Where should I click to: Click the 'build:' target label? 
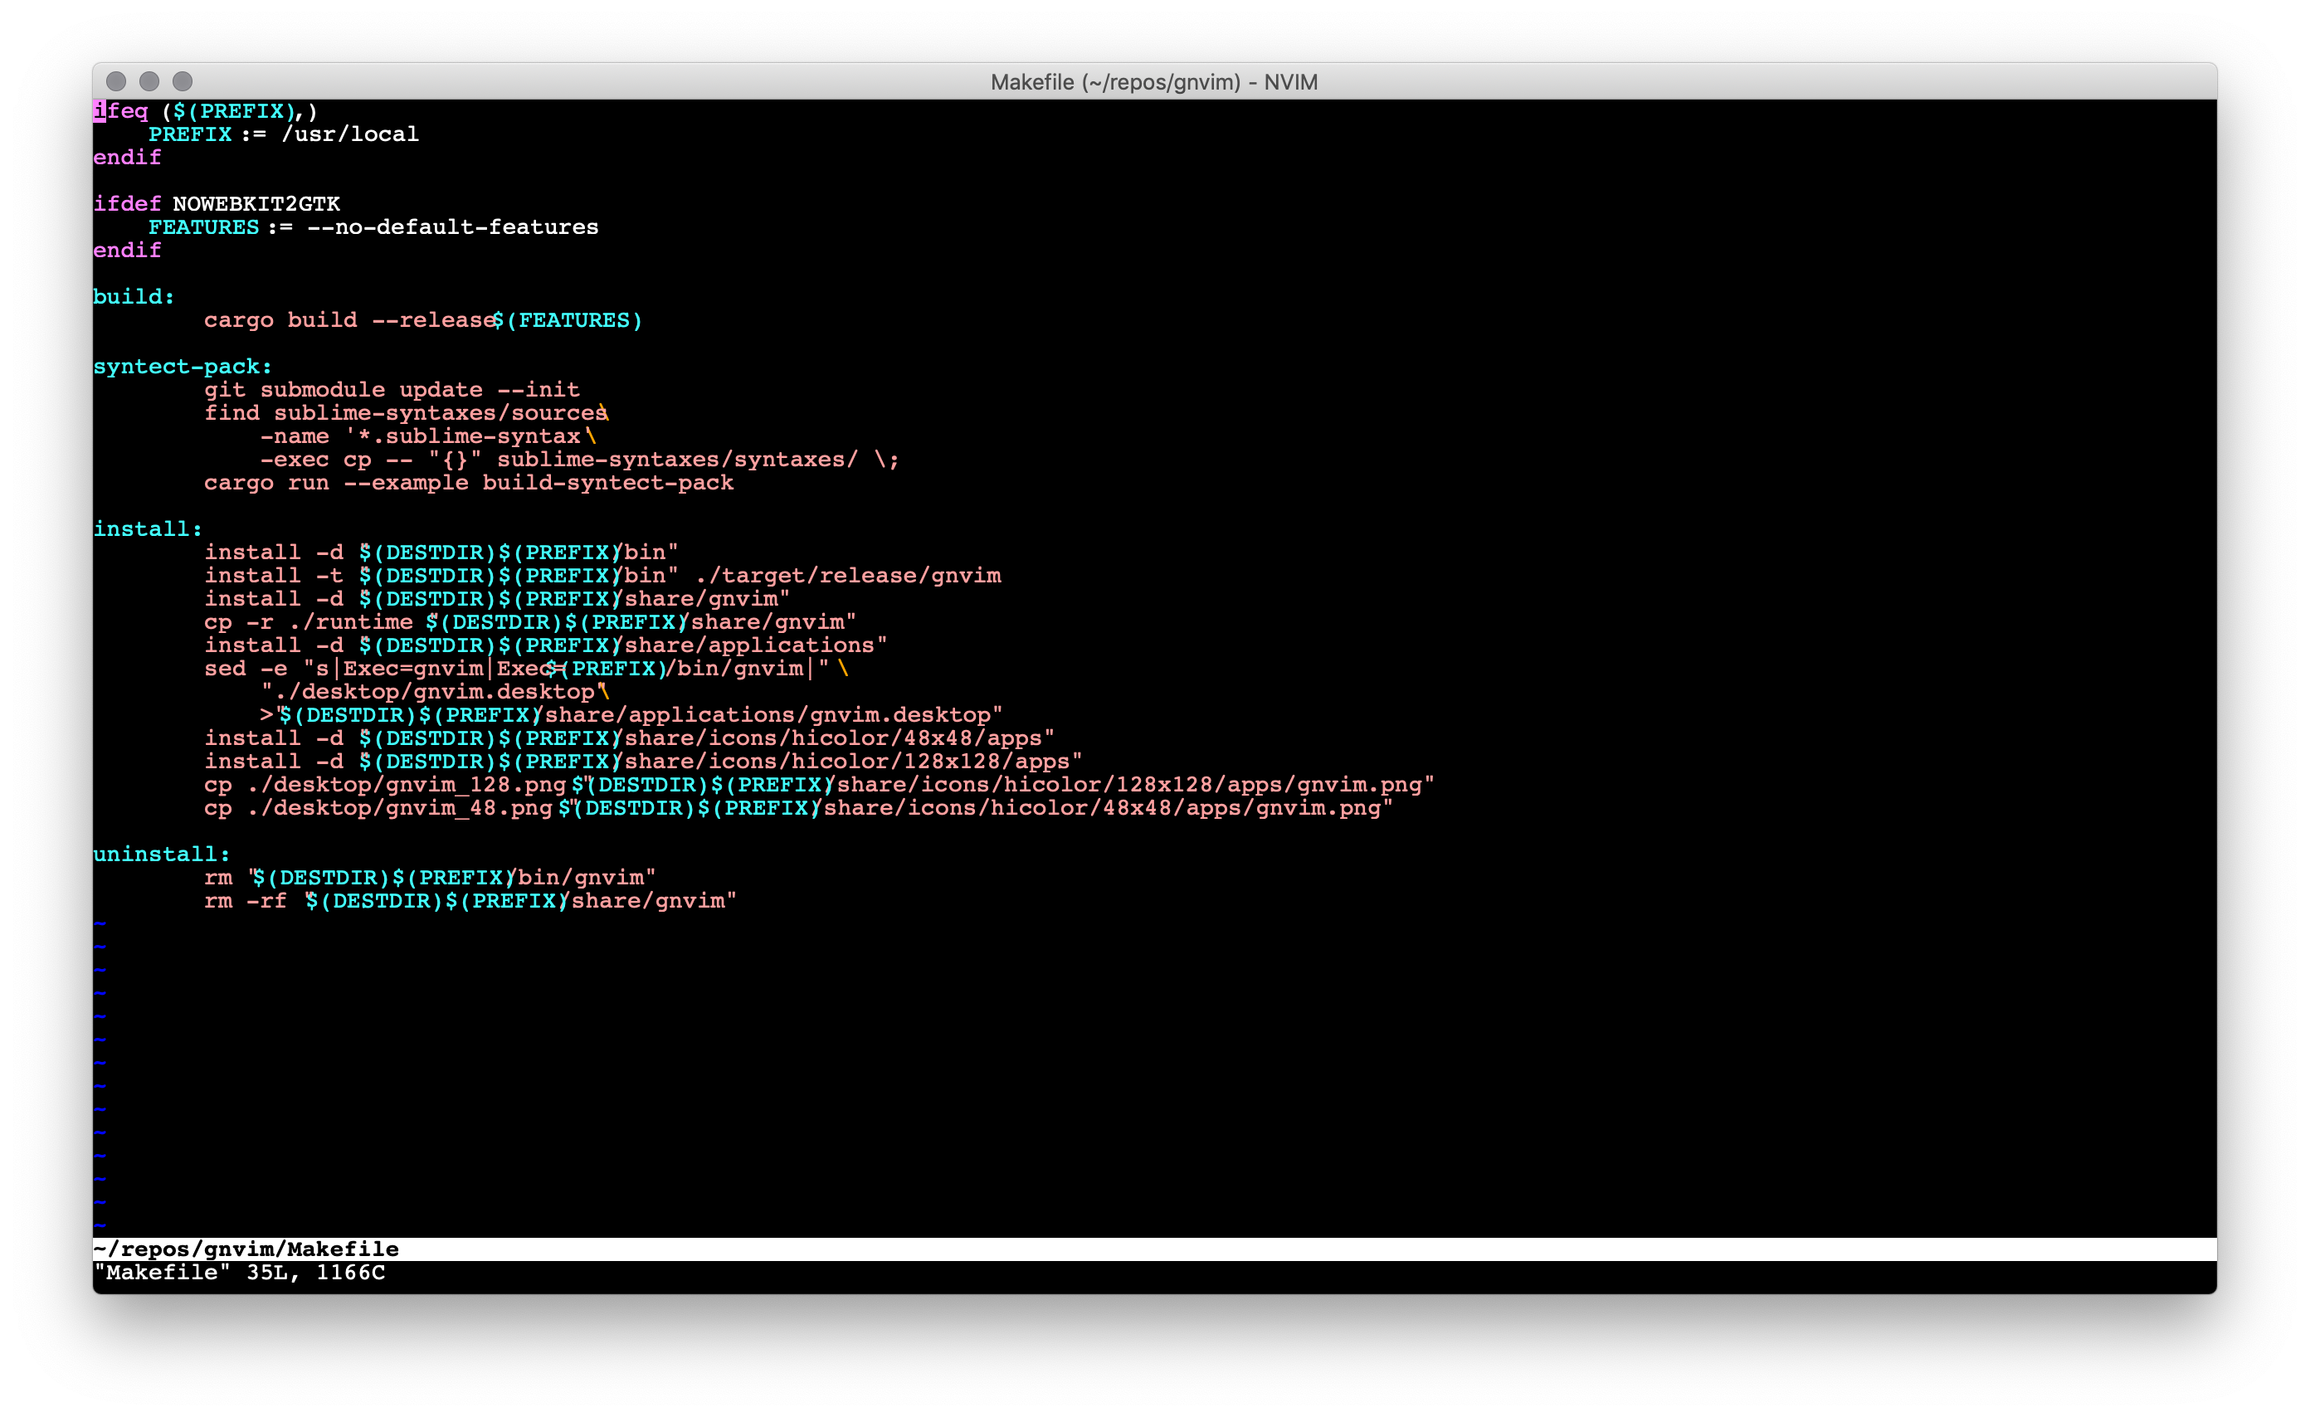tap(133, 297)
